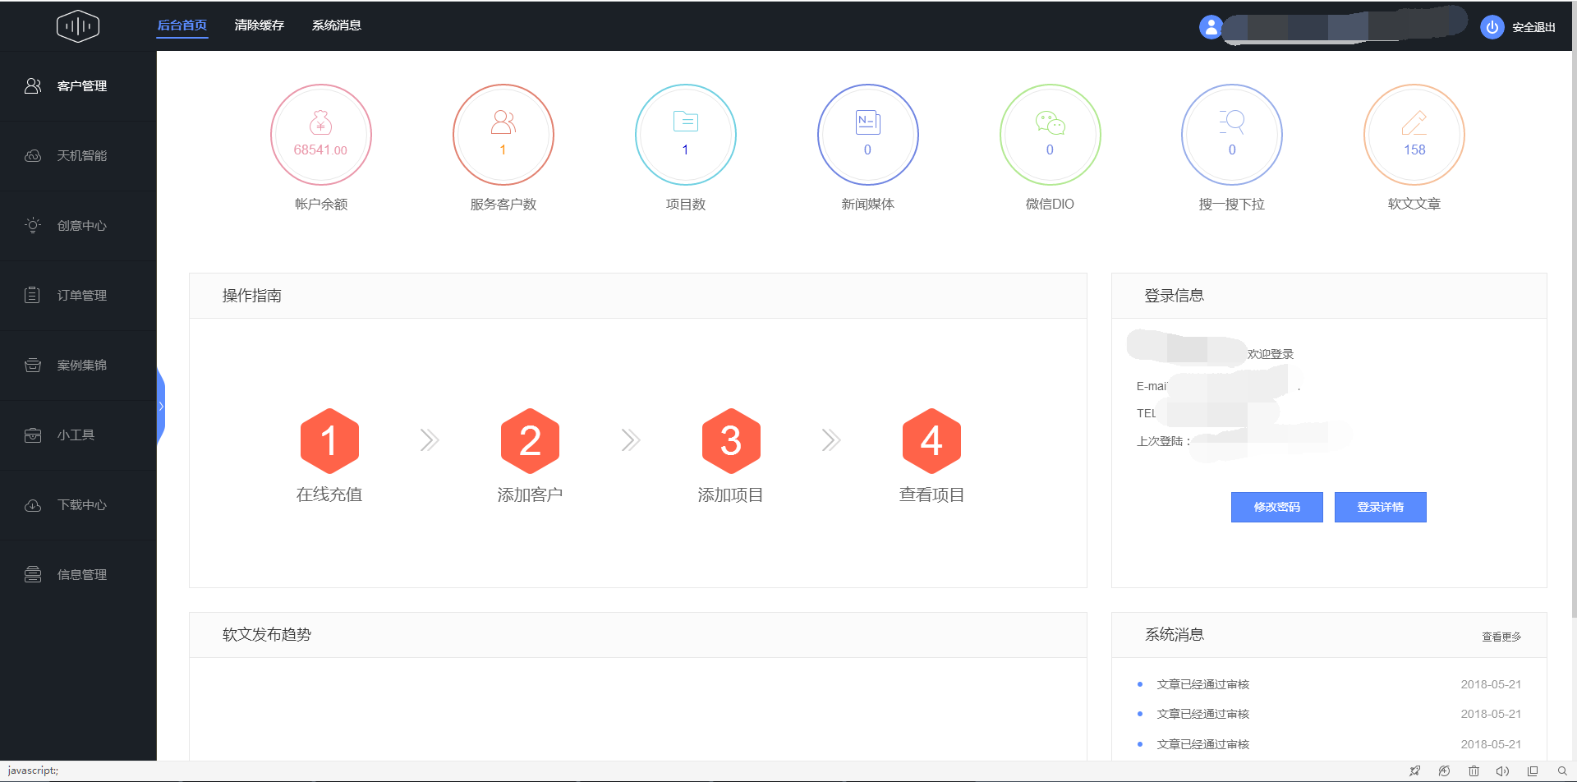The height and width of the screenshot is (782, 1577).
Task: Open the 新闻媒体 newspaper circle
Action: pos(868,135)
